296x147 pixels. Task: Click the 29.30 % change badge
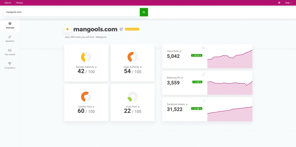(x=197, y=56)
